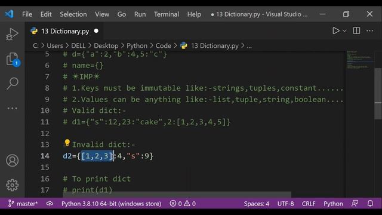This screenshot has width=382, height=215.
Task: Open the Explorer view with badge
Action: coord(13,59)
